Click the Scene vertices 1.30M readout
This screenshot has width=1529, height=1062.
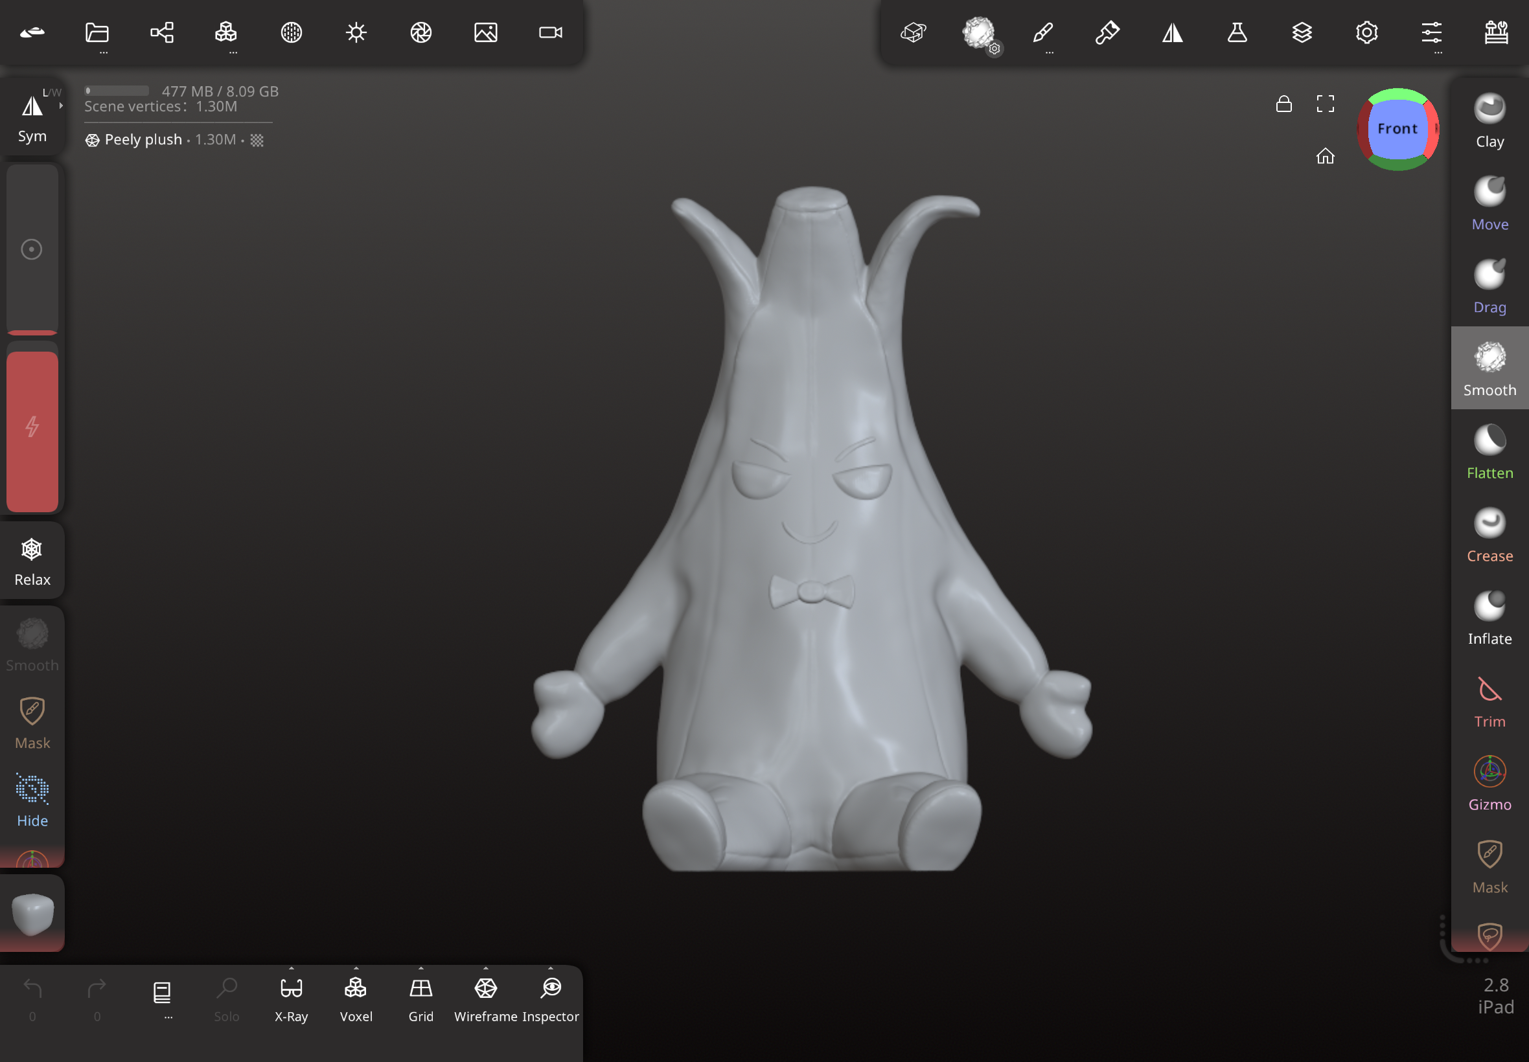tap(161, 106)
